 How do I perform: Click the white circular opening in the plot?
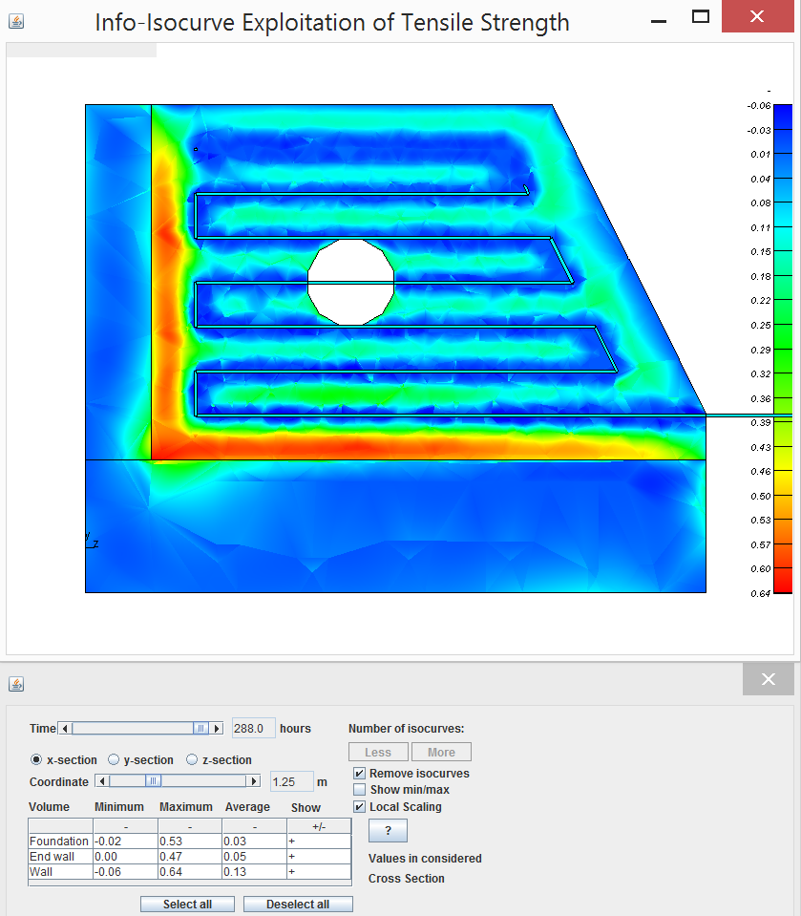(x=351, y=282)
